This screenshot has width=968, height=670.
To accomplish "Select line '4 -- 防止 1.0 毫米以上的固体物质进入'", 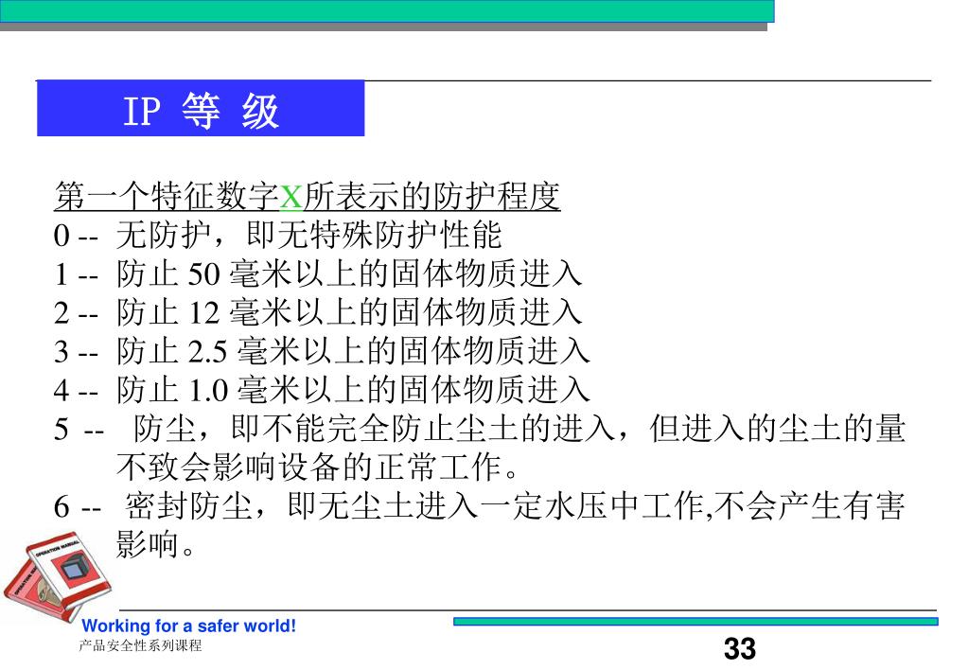I will tap(322, 390).
